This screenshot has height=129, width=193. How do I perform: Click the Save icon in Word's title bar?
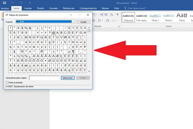pos(5,3)
